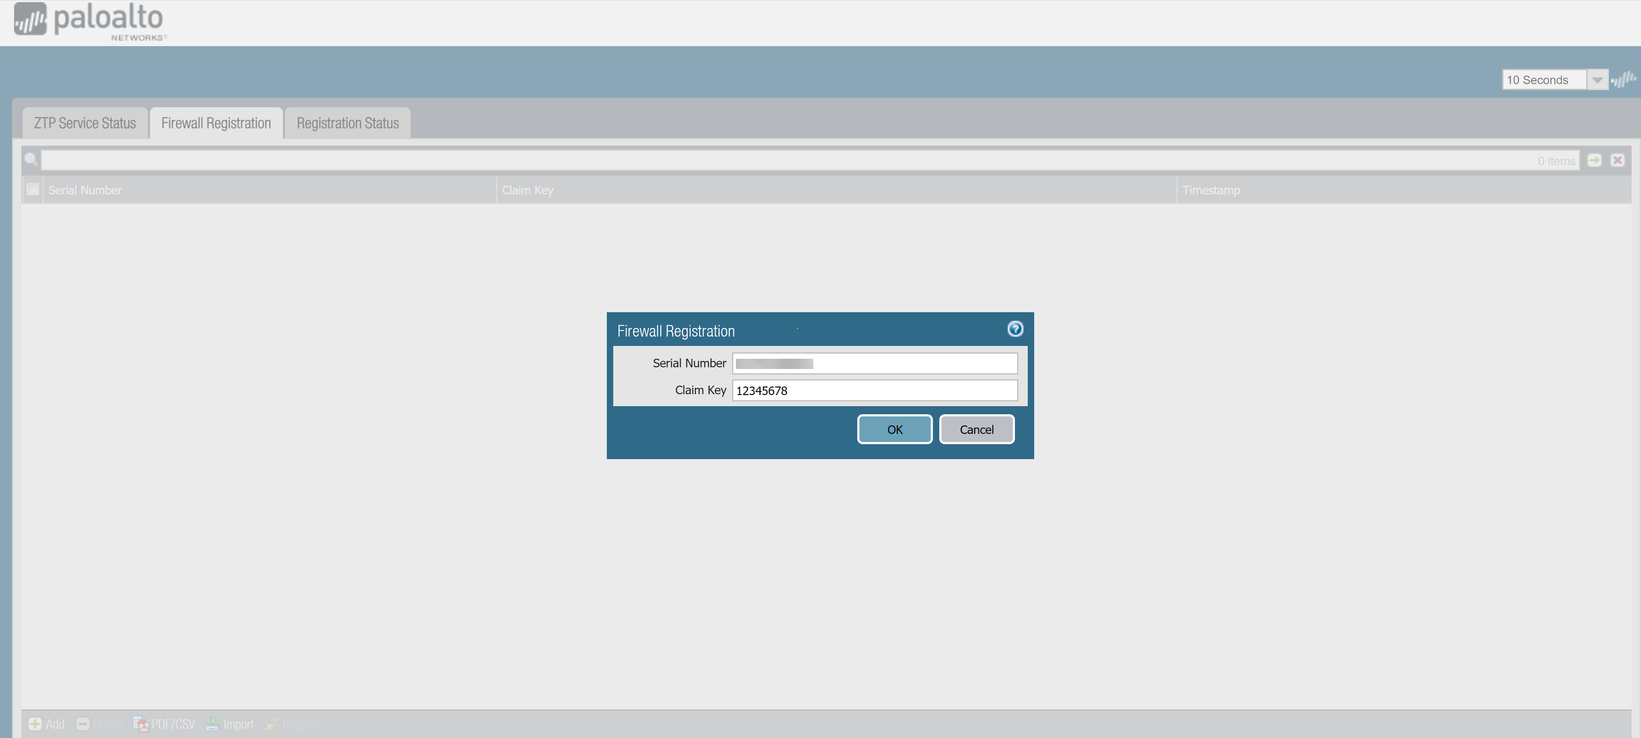Open the Registration Status tab
1641x738 pixels.
(347, 123)
